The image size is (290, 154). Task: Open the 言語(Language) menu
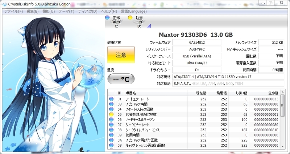[134, 11]
